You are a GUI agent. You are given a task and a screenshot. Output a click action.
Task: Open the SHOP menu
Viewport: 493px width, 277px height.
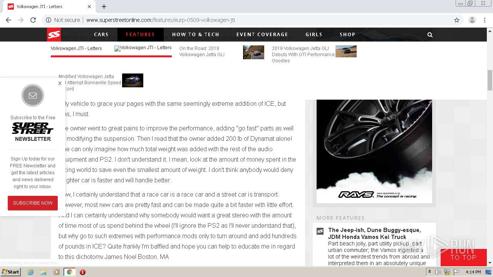tap(347, 35)
